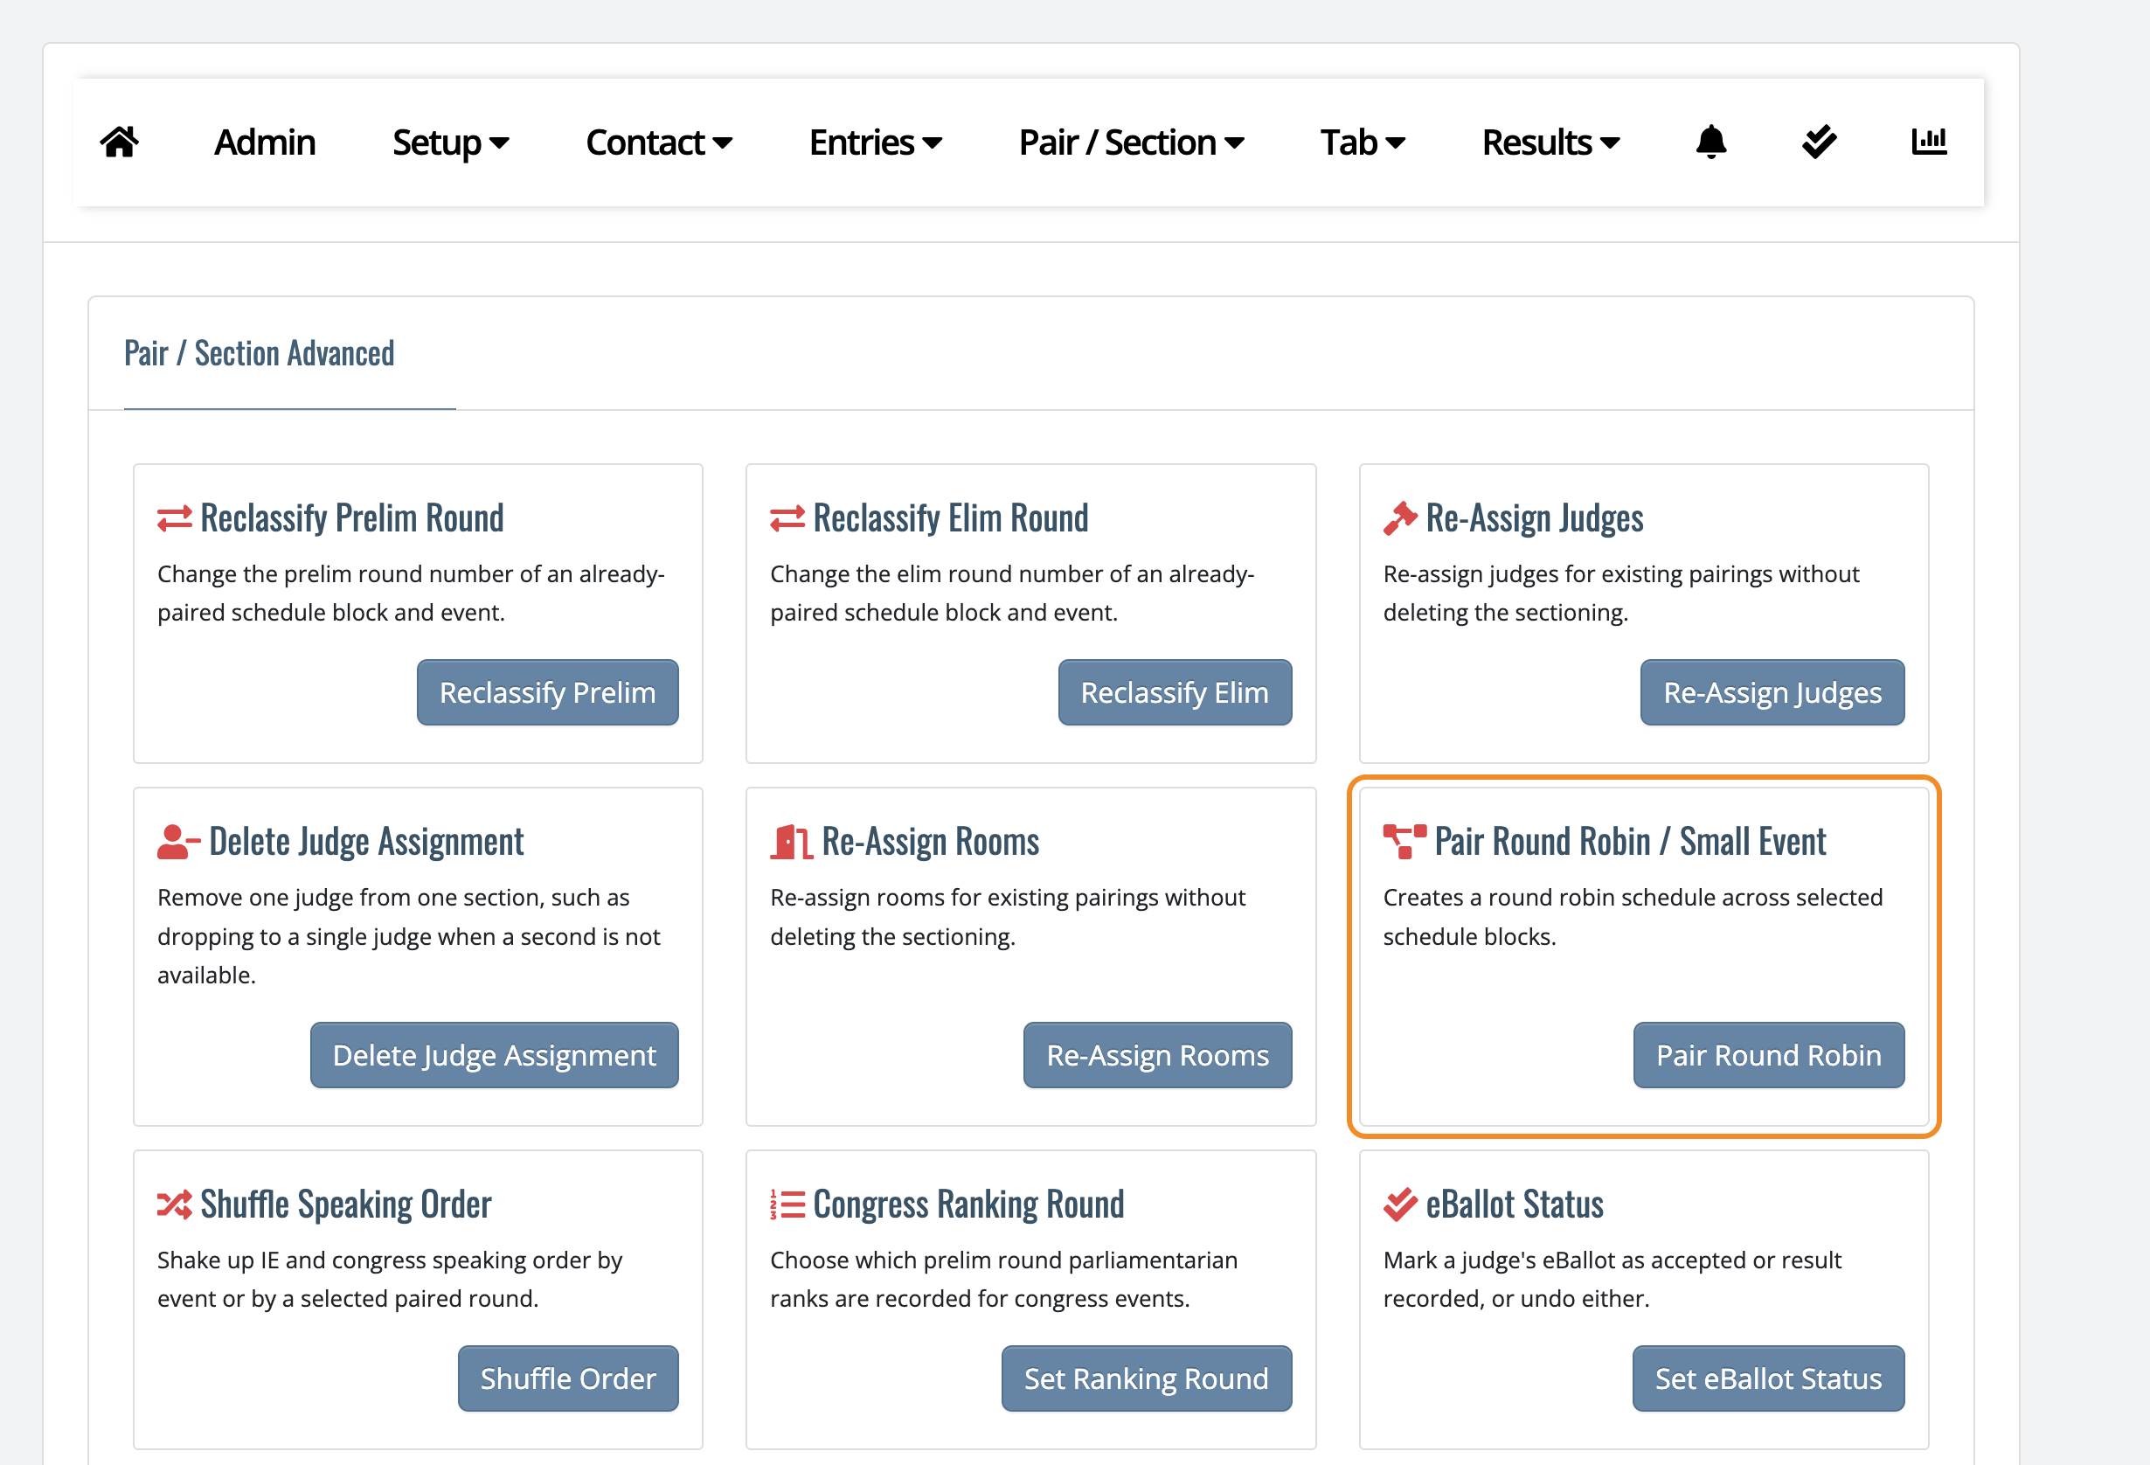This screenshot has width=2150, height=1465.
Task: Click the Pair Round Robin button
Action: 1769,1055
